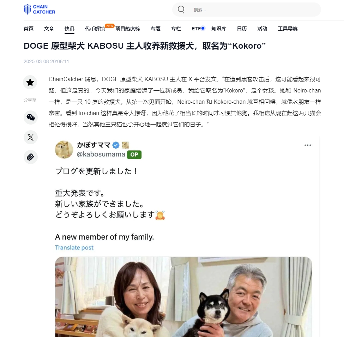
Task: Open the family photo with dogs
Action: [x=183, y=297]
